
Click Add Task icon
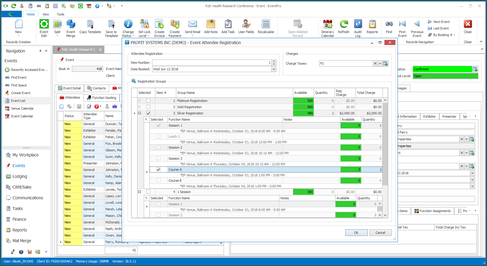coord(228,27)
